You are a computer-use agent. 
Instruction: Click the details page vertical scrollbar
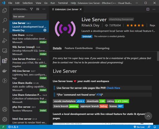(x=158, y=56)
